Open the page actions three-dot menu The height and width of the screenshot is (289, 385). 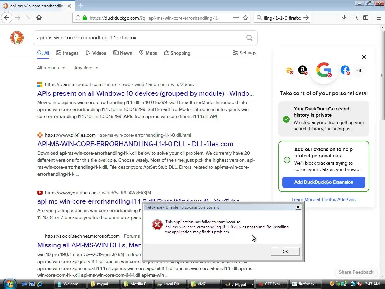coord(236,18)
